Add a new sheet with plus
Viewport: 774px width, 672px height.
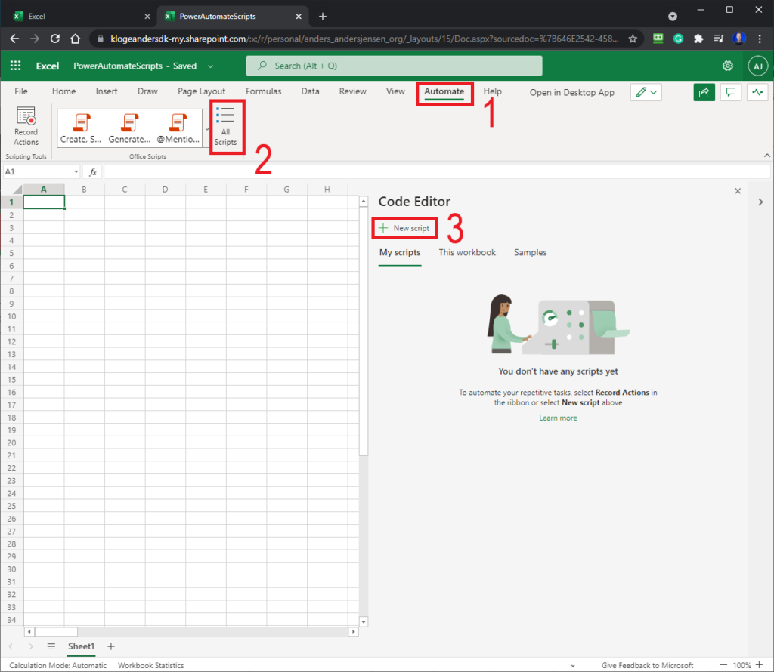111,646
